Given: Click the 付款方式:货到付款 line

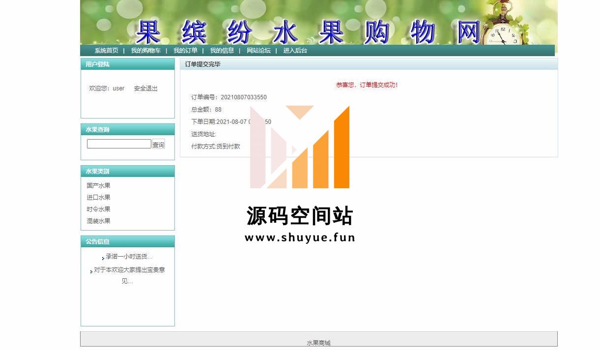Looking at the screenshot, I should tap(216, 146).
